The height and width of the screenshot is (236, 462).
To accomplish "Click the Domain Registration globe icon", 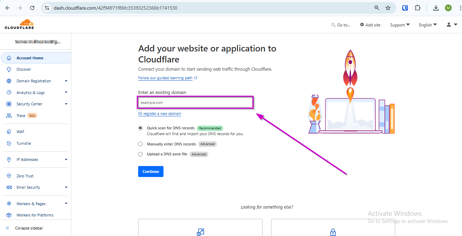I will click(x=9, y=81).
